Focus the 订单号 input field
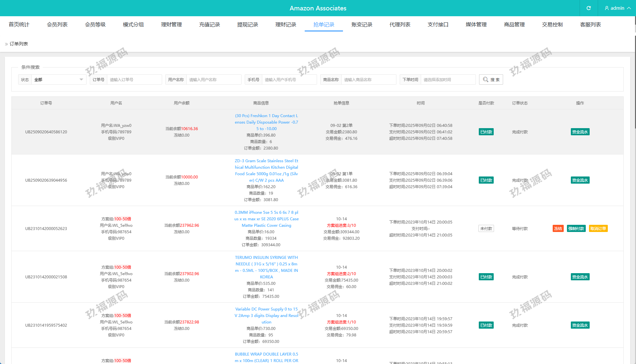Image resolution: width=636 pixels, height=364 pixels. pyautogui.click(x=134, y=79)
